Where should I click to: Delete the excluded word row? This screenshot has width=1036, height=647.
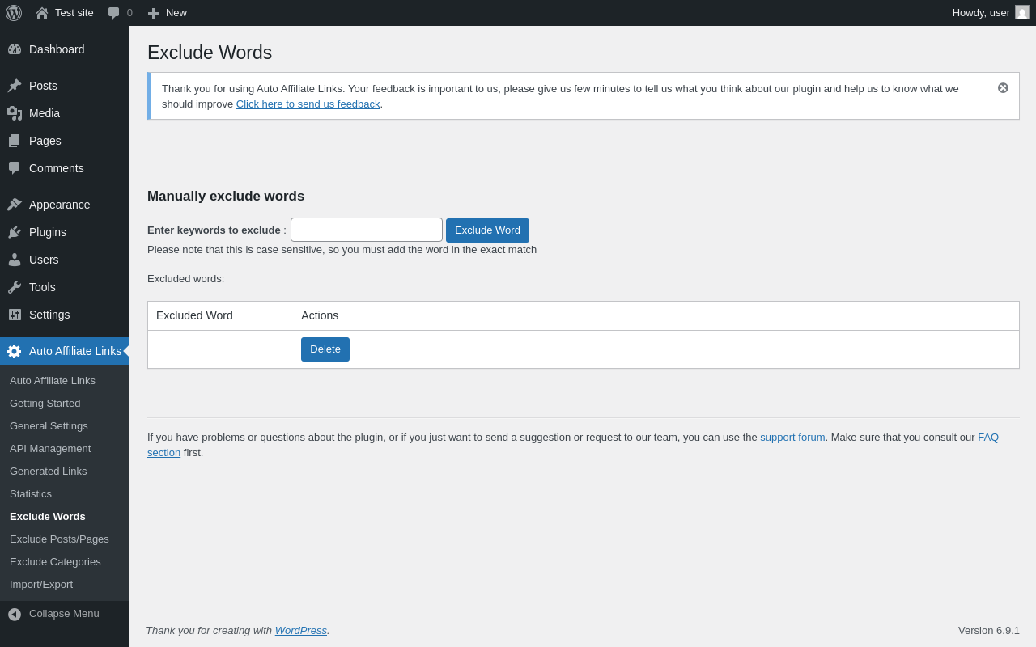(x=325, y=349)
